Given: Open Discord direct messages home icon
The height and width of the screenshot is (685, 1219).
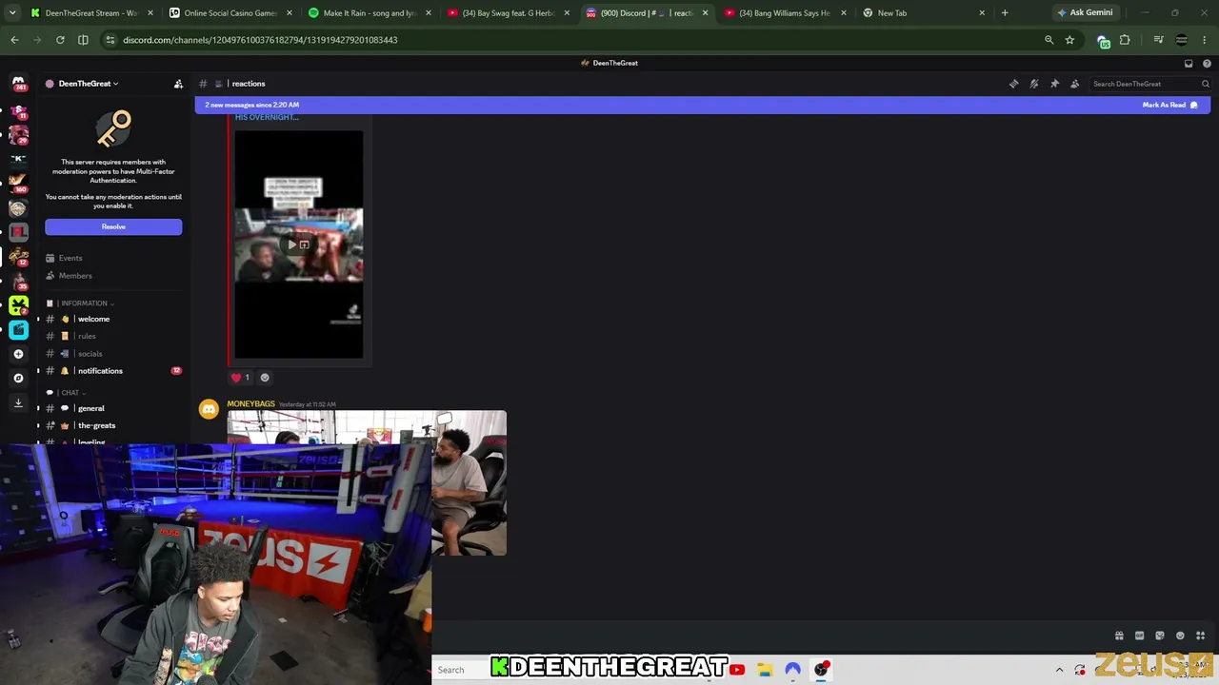Looking at the screenshot, I should pos(18,84).
